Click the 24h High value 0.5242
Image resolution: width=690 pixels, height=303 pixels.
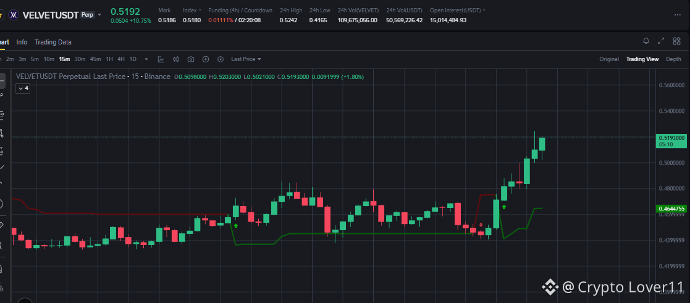(287, 20)
